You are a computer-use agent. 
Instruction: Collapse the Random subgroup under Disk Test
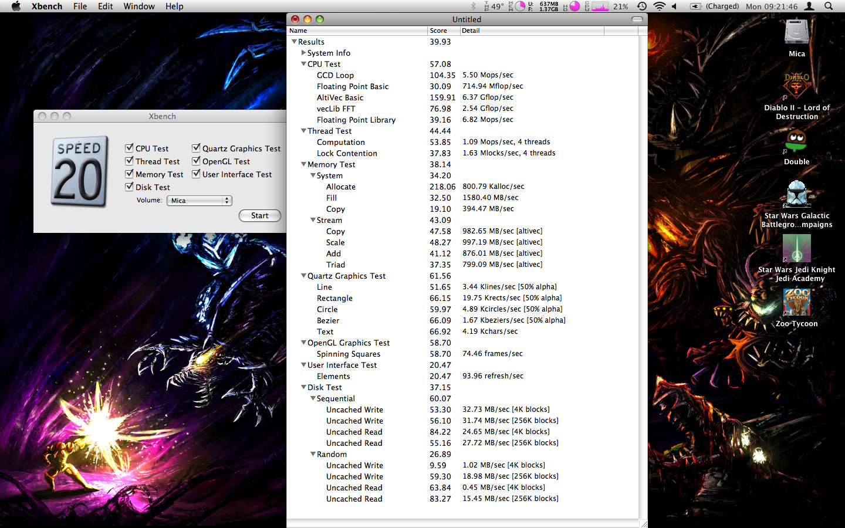[x=313, y=454]
